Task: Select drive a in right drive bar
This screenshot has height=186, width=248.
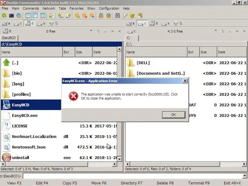Action: pyautogui.click(x=131, y=24)
